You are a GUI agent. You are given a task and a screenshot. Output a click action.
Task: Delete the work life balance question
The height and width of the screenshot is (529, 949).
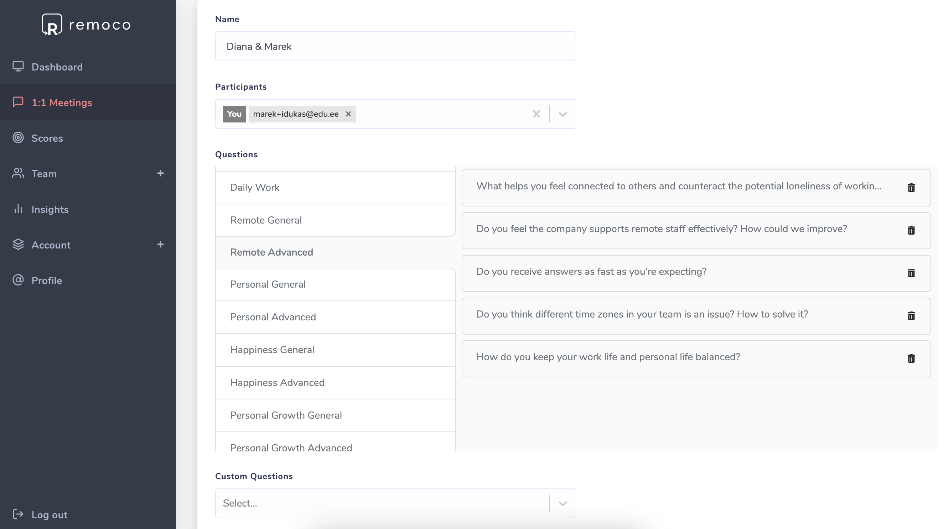click(911, 358)
